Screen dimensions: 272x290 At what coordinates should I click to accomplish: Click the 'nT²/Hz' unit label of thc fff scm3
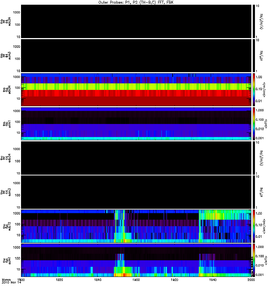click(261, 192)
